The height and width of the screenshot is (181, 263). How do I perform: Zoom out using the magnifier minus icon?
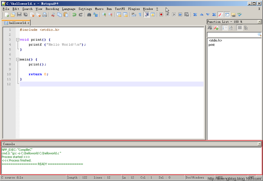coord(110,15)
